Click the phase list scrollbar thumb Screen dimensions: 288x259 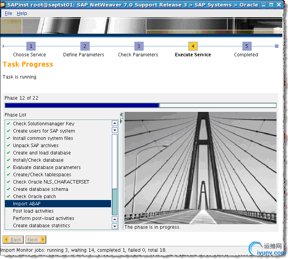tap(115, 202)
